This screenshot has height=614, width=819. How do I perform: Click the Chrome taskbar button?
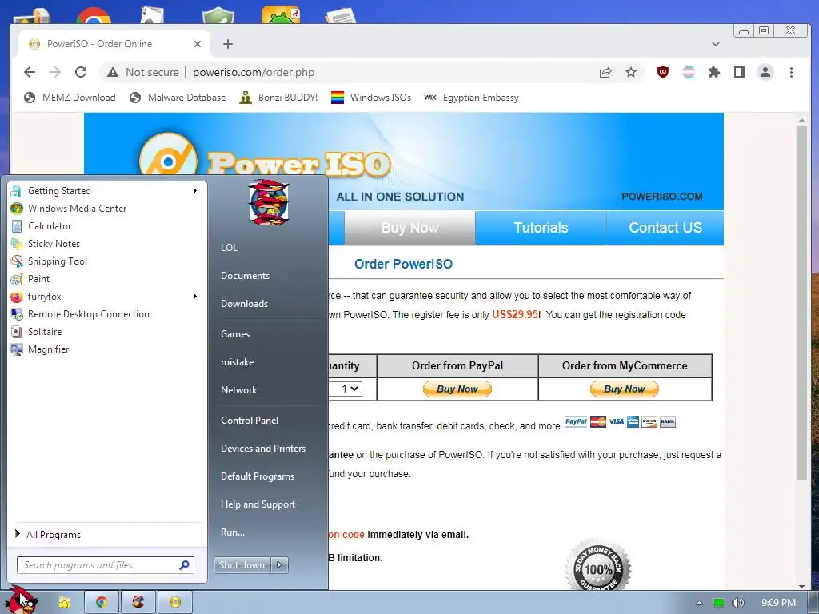pos(102,603)
